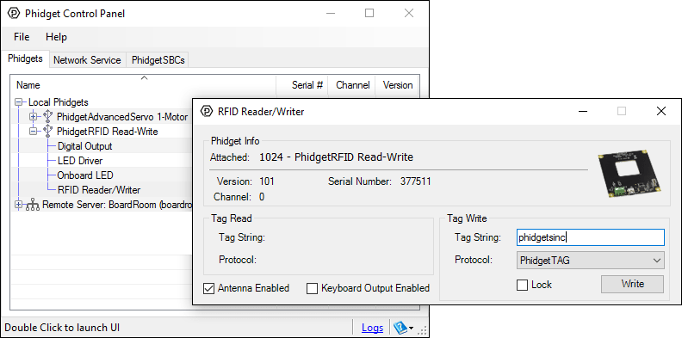Maximize the Phidget Control Panel window
The image size is (682, 338).
point(369,14)
